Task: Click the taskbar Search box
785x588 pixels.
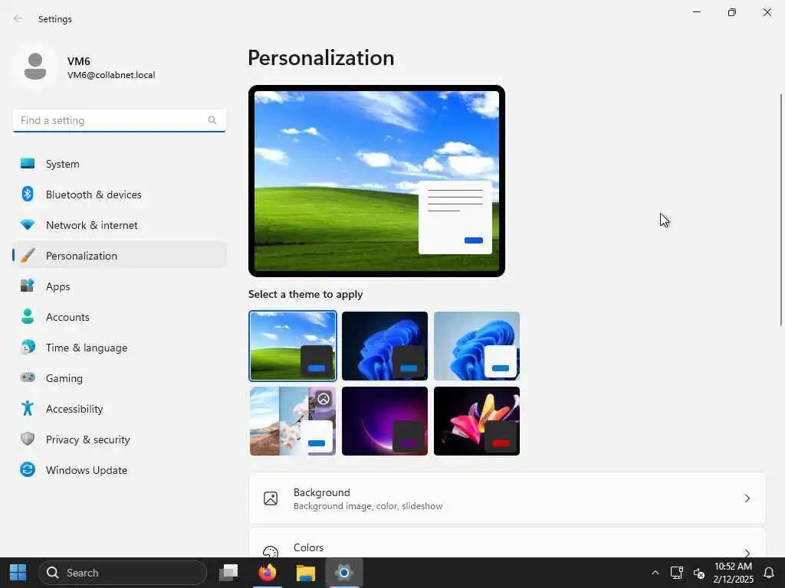Action: pos(123,573)
